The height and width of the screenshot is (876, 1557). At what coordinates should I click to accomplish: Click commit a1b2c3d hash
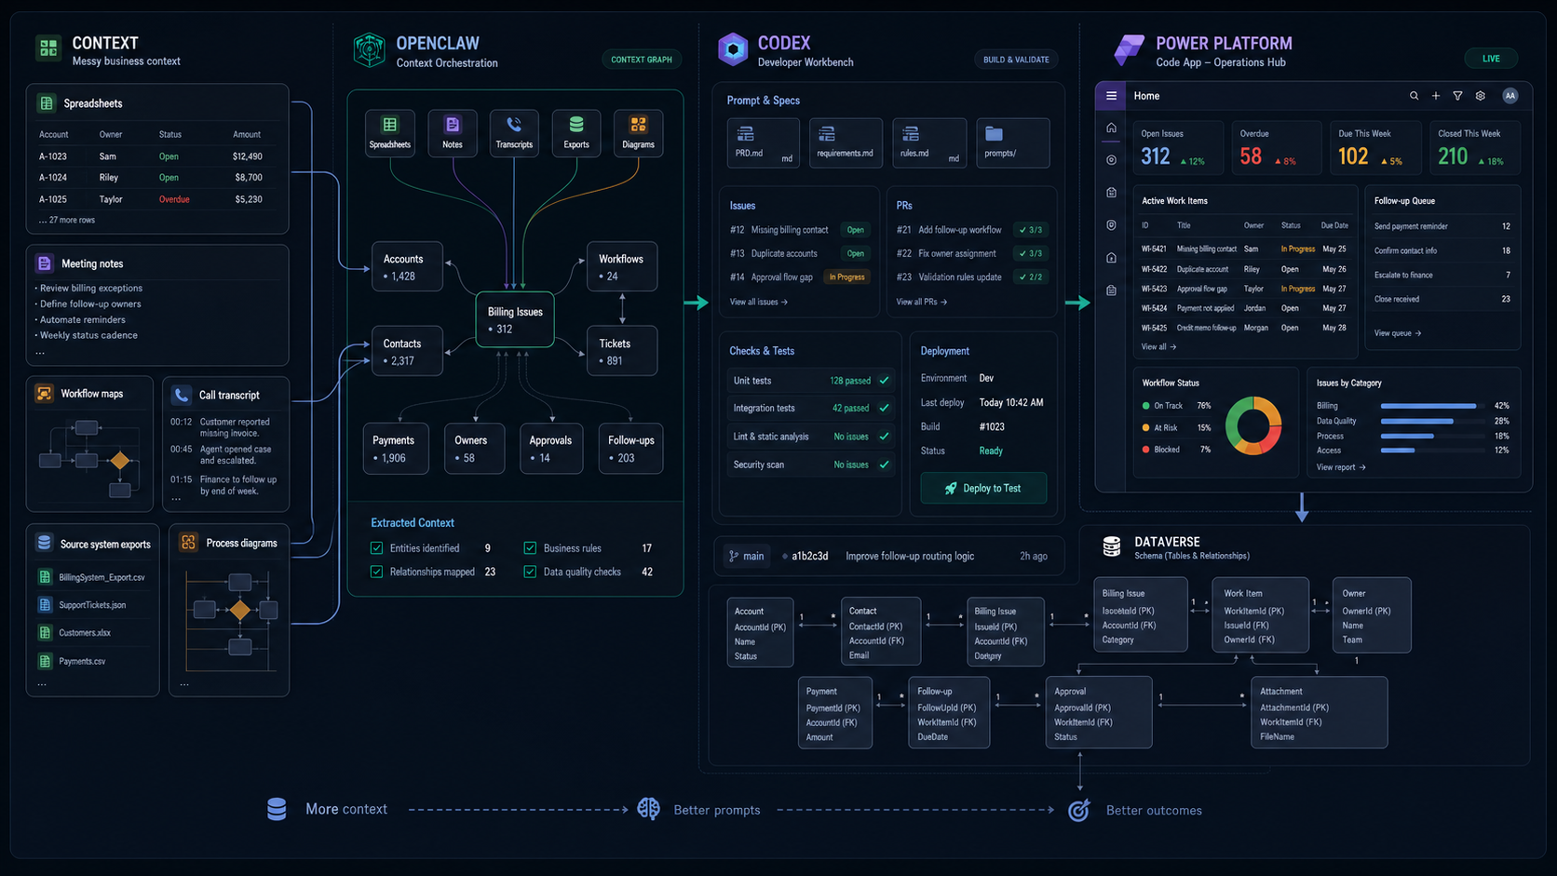(x=809, y=556)
